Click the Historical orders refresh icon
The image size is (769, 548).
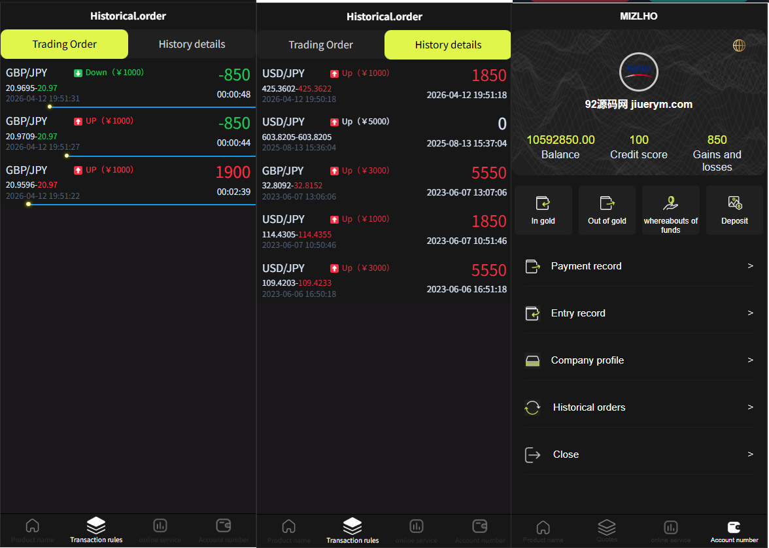pos(533,408)
